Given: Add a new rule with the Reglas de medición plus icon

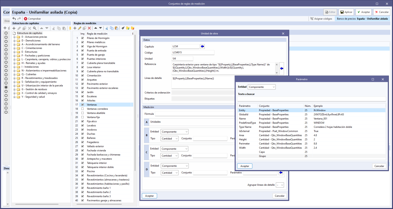Looking at the screenshot, I should pos(75,28).
